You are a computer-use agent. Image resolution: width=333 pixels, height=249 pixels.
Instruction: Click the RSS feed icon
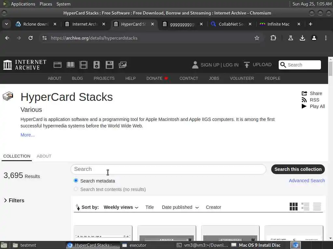304,100
